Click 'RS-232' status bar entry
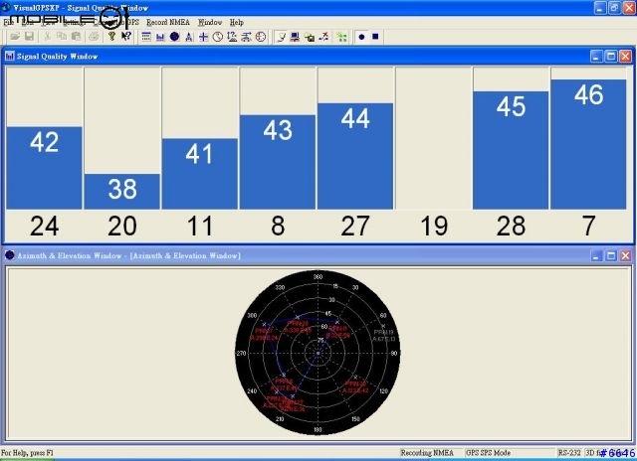 coord(569,453)
